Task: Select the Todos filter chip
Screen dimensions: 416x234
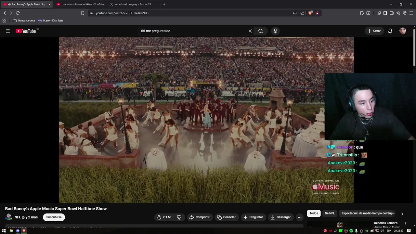Action: [314, 213]
